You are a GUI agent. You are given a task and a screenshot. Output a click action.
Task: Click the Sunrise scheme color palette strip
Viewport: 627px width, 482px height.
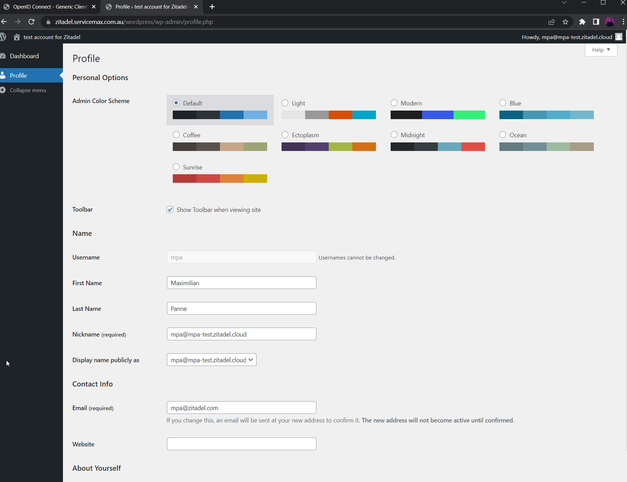tap(220, 179)
